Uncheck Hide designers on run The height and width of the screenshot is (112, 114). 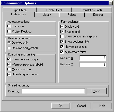coord(9,74)
